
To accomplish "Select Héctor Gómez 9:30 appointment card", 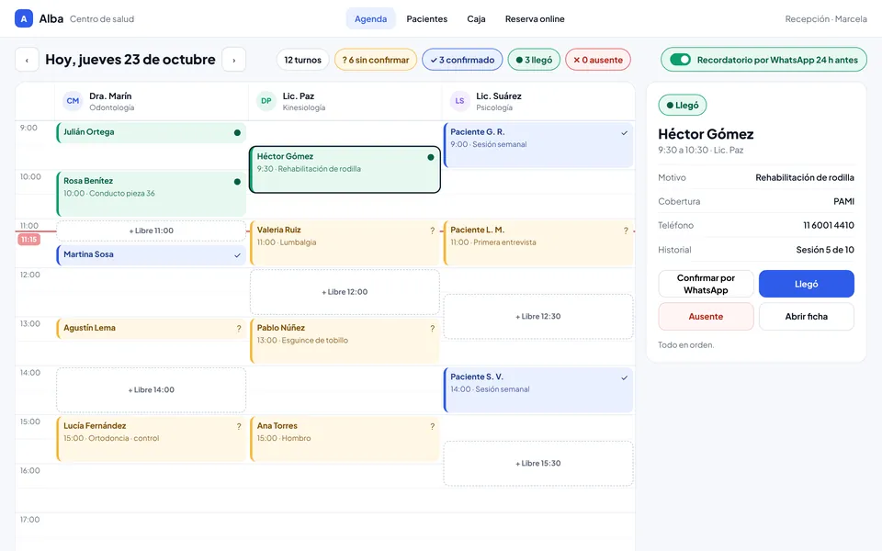I will (345, 169).
